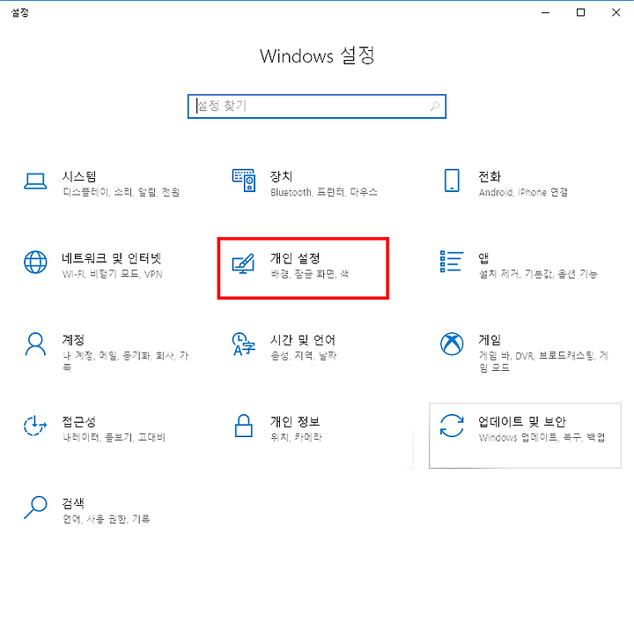Open 앱 settings title
Screen dimensions: 634x630
(x=483, y=258)
